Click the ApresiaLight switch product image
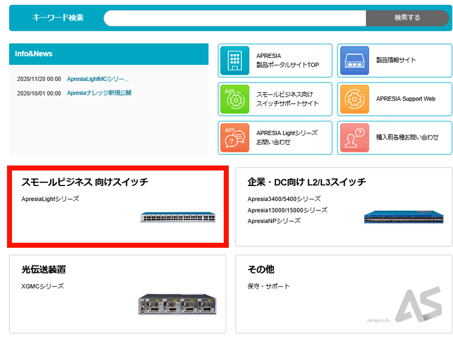 (178, 217)
